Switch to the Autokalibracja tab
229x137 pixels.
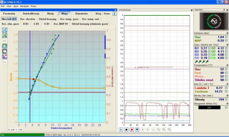[31, 14]
